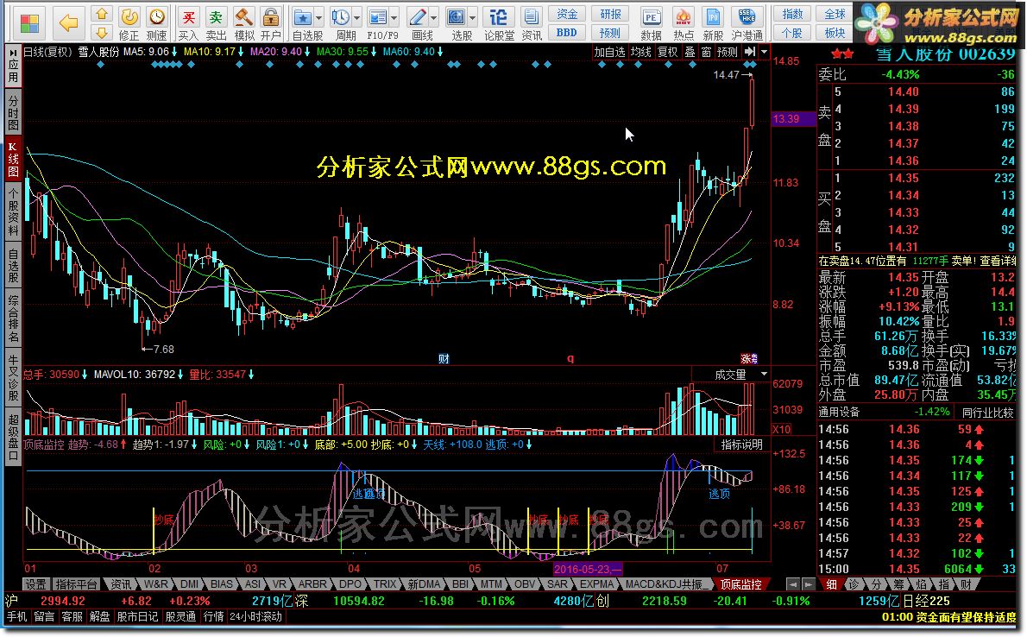Click the yellow up arrow icon
Screen dimensions: 1027x637
coord(101,14)
